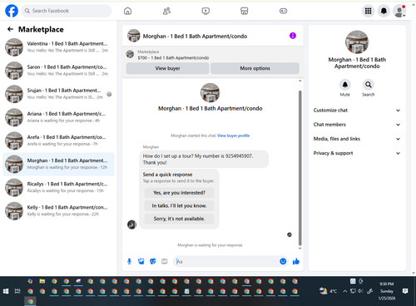Choose a GIF icon
416x306 pixels.
165,261
